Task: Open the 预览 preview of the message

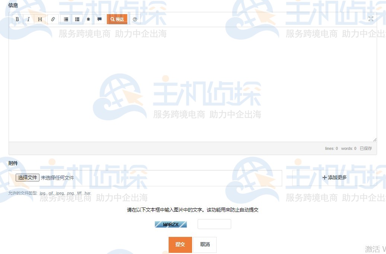Action: 117,19
